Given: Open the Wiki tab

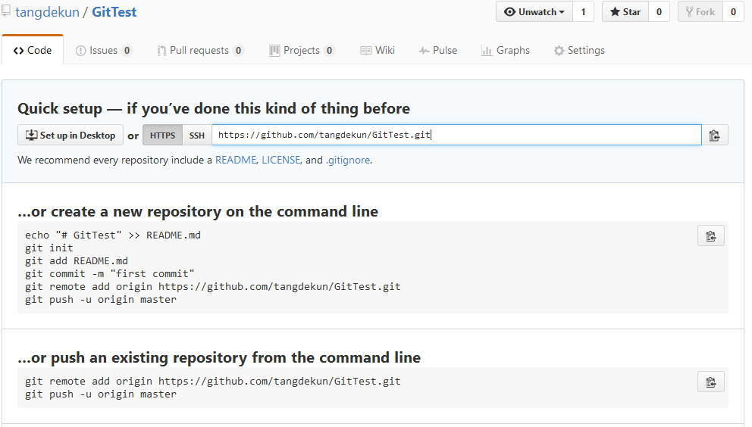Looking at the screenshot, I should [x=378, y=50].
